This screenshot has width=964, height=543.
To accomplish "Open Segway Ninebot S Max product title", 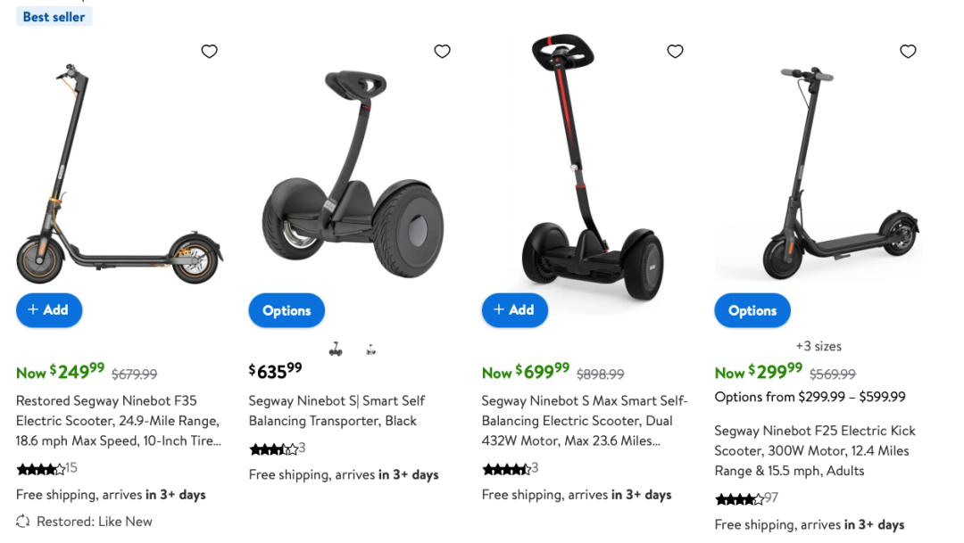I will 584,421.
